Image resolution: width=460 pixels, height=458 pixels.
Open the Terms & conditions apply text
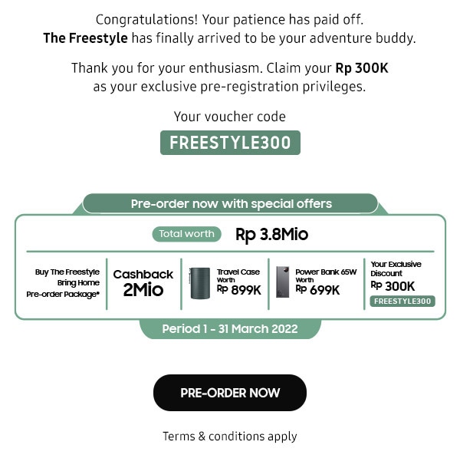230,437
